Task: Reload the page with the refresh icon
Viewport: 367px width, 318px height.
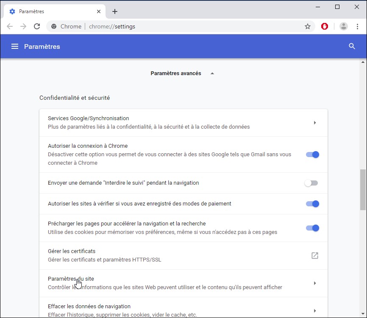Action: 37,26
